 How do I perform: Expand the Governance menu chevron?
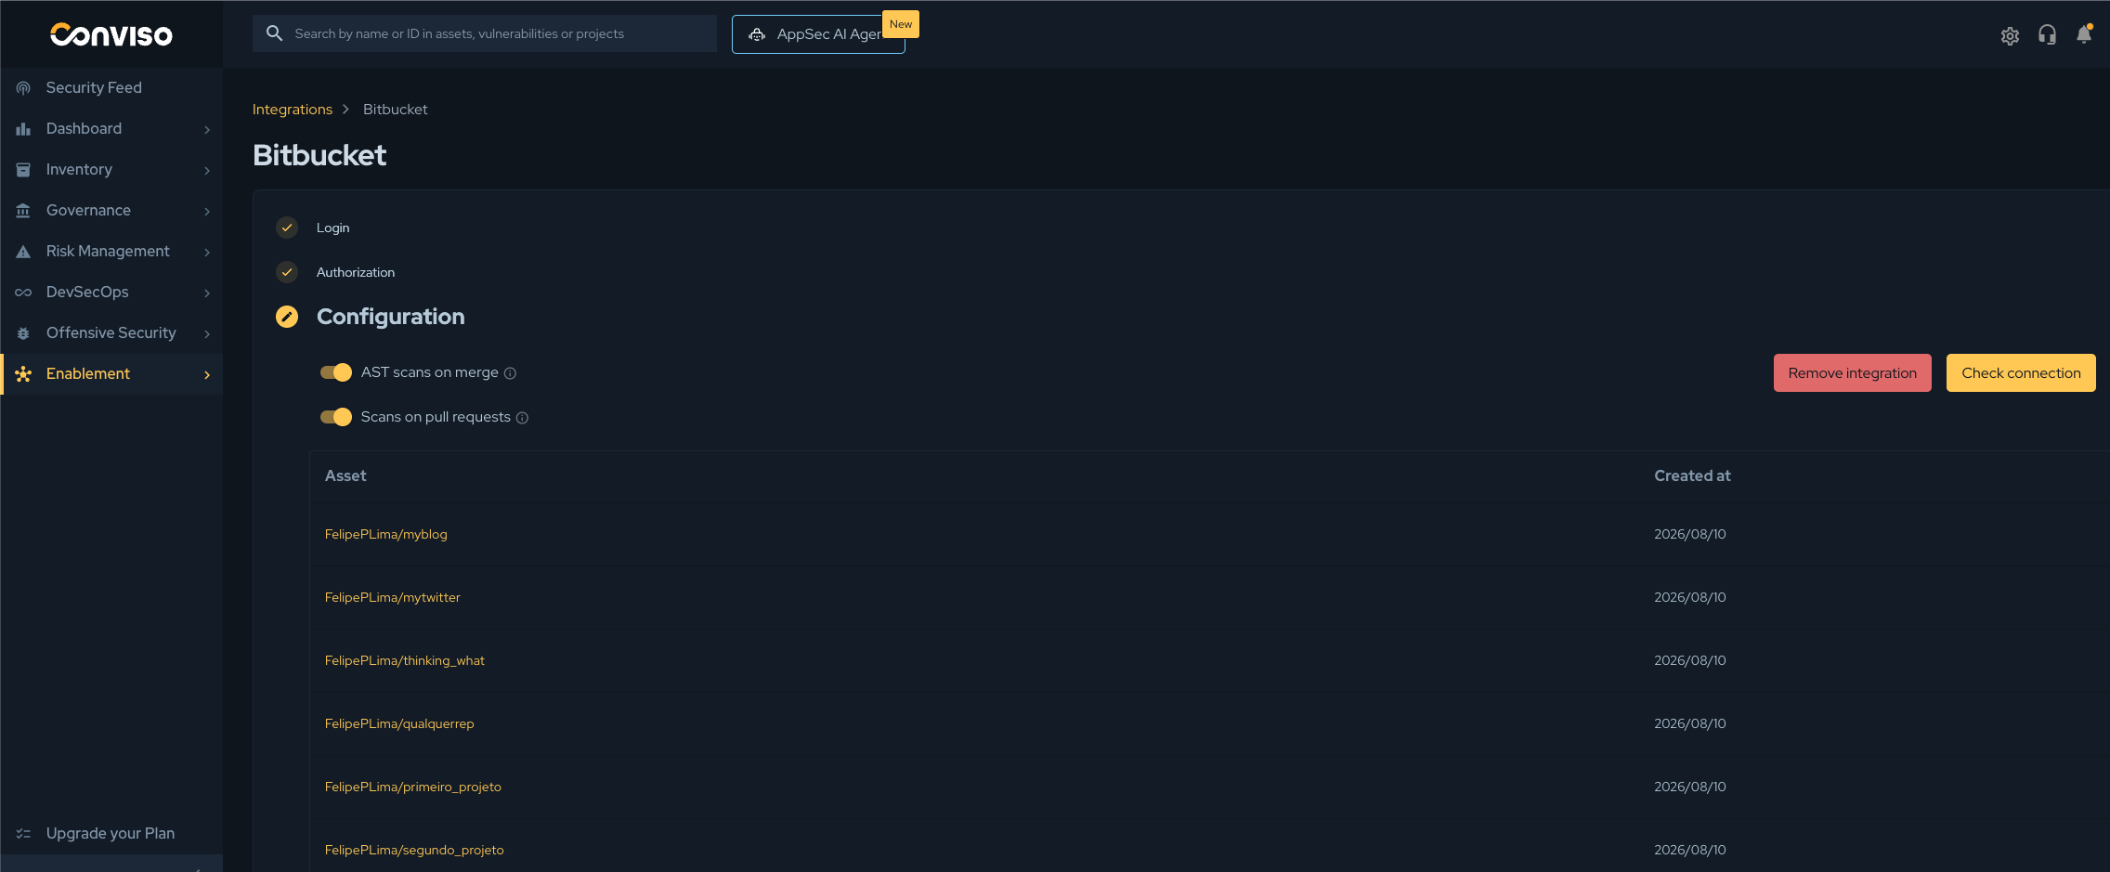click(x=207, y=211)
